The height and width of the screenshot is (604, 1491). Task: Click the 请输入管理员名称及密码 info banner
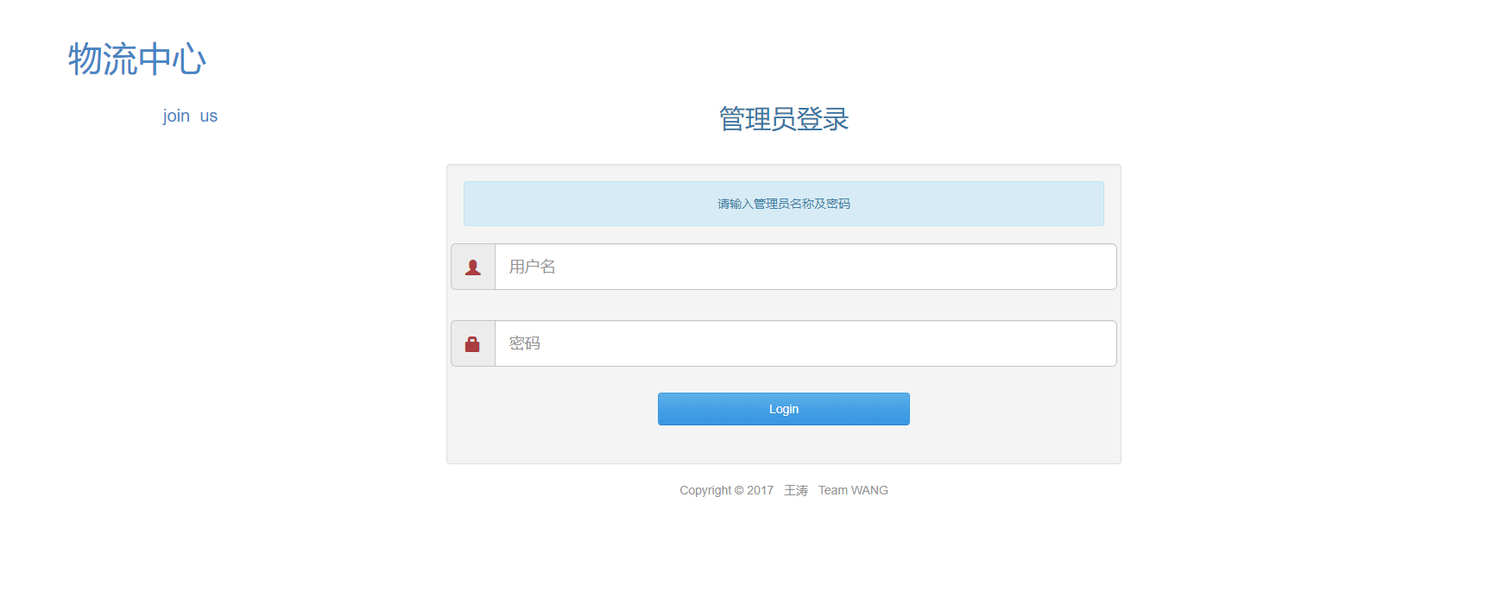784,204
